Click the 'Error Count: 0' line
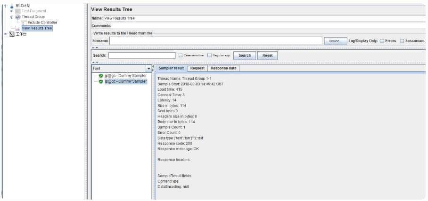The width and height of the screenshot is (428, 201). point(169,133)
